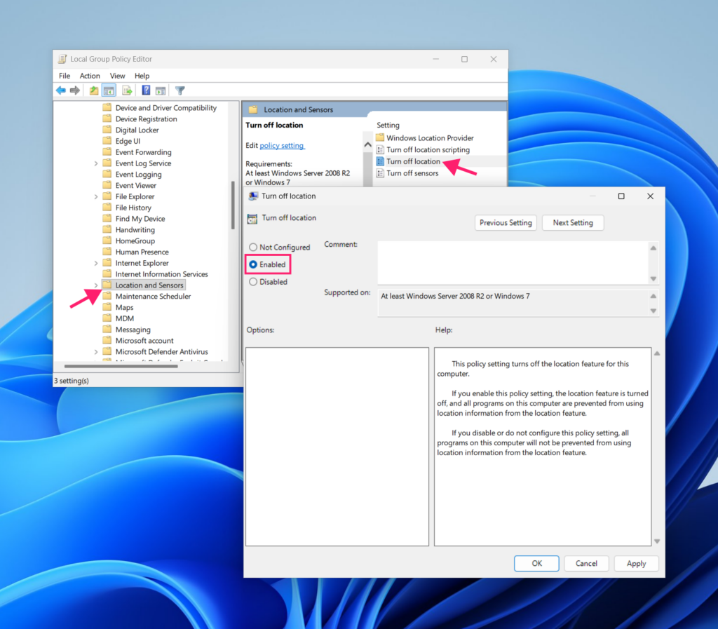Open the File menu
The width and height of the screenshot is (718, 629).
pos(65,76)
